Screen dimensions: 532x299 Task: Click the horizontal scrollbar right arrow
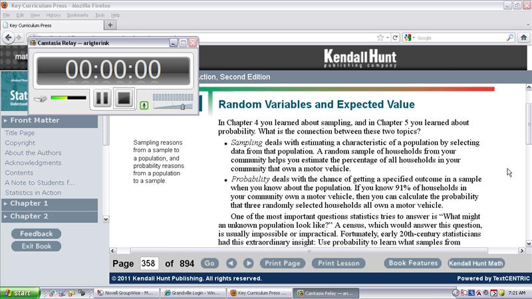coord(522,250)
